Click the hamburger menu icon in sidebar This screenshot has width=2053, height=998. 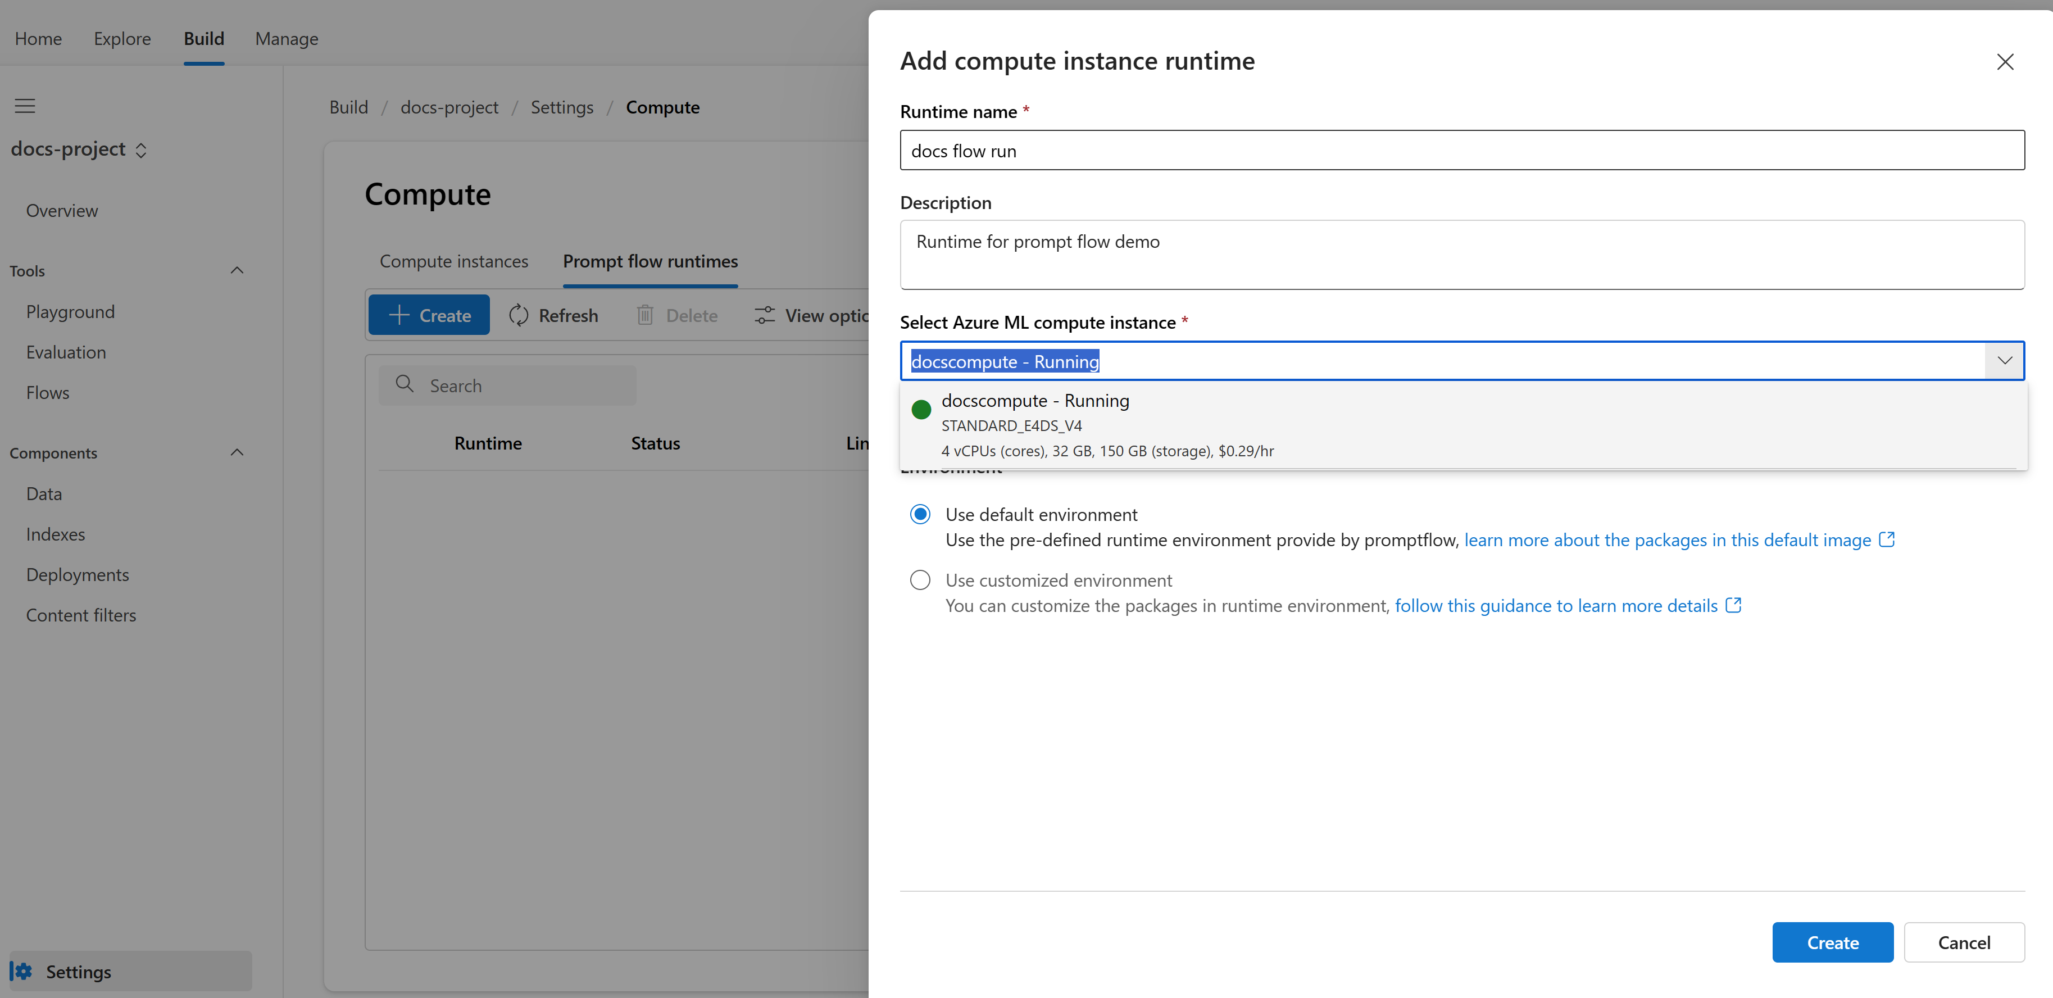coord(25,106)
